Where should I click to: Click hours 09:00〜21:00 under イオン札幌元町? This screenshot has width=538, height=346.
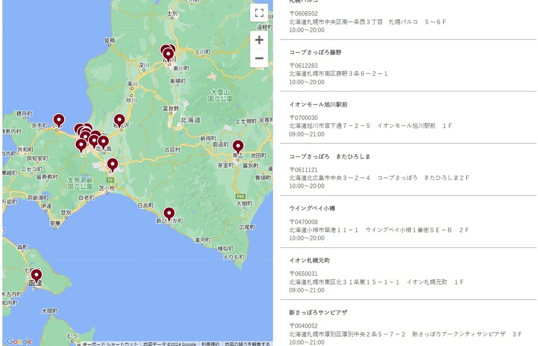click(x=307, y=290)
